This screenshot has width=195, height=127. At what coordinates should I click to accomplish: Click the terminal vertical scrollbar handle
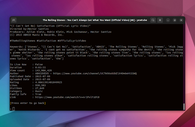pyautogui.click(x=184, y=107)
